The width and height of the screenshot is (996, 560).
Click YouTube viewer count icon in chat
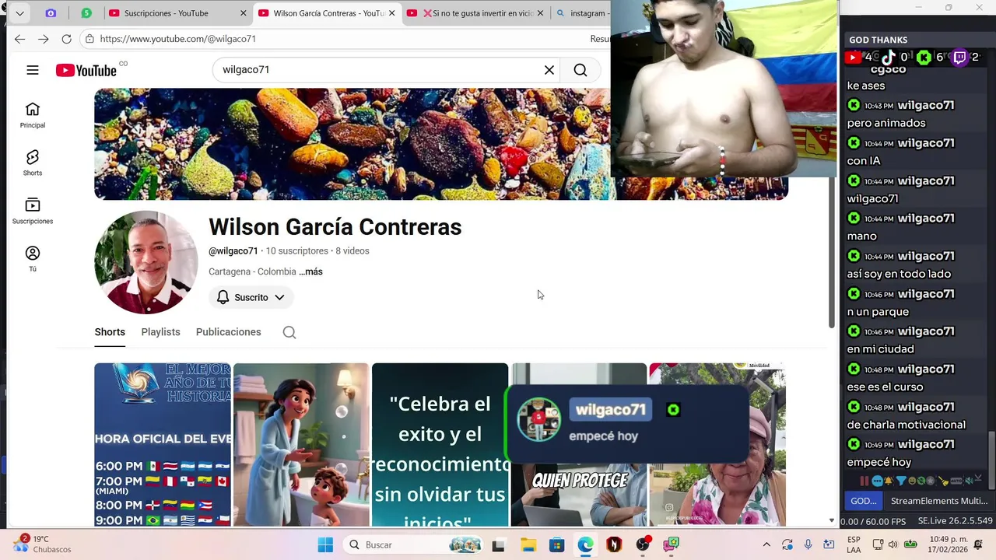[x=853, y=57]
